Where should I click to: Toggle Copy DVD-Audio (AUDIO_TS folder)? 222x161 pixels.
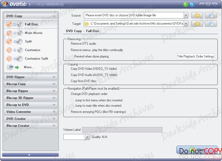[94, 75]
